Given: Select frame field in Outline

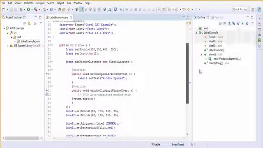Looking at the screenshot, I should click(216, 37).
